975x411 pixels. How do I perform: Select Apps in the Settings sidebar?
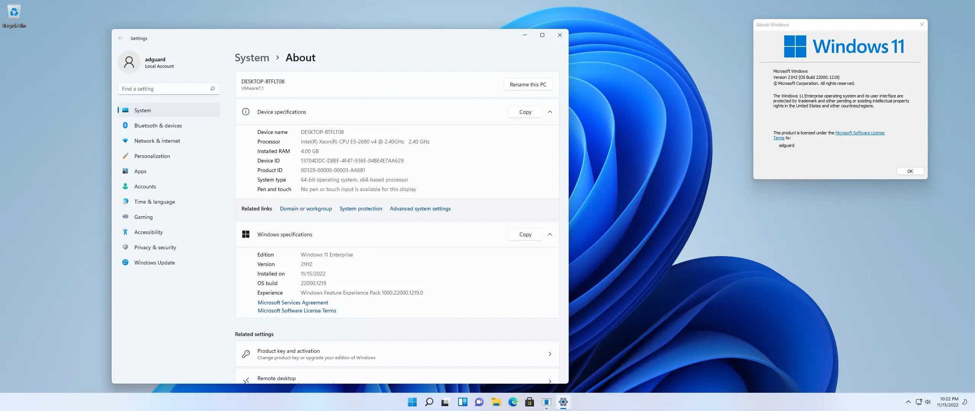(140, 171)
